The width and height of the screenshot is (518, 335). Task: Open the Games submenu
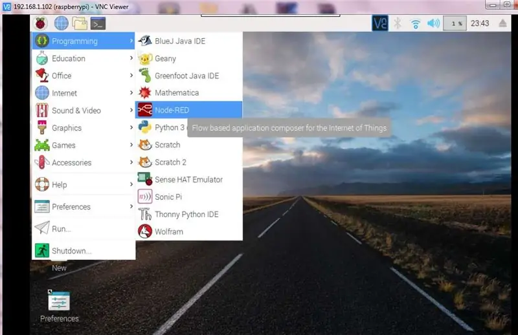pos(84,146)
